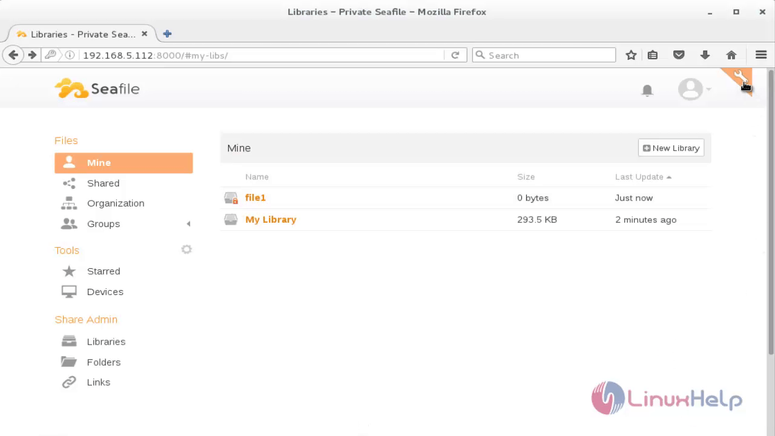775x436 pixels.
Task: Go forward with Firefox forward arrow
Action: pos(32,55)
